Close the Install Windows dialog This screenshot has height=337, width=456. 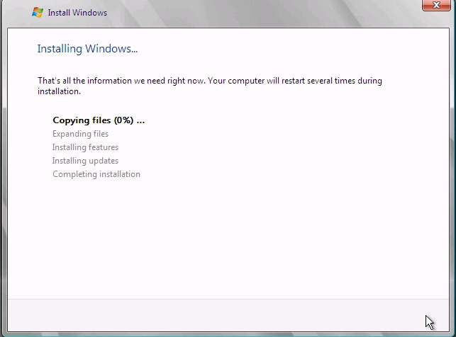click(436, 5)
